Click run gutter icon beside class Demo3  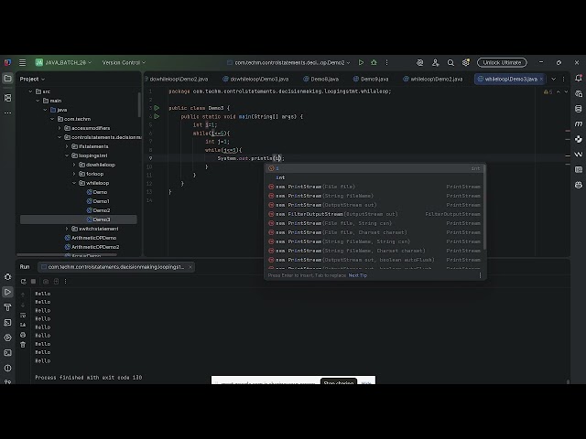157,108
